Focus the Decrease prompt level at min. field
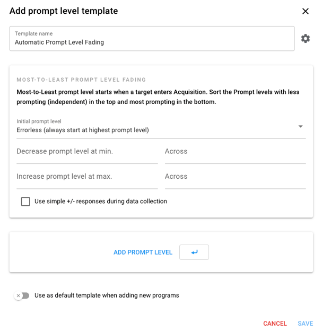Viewport: 322px width, 331px height. (87, 152)
